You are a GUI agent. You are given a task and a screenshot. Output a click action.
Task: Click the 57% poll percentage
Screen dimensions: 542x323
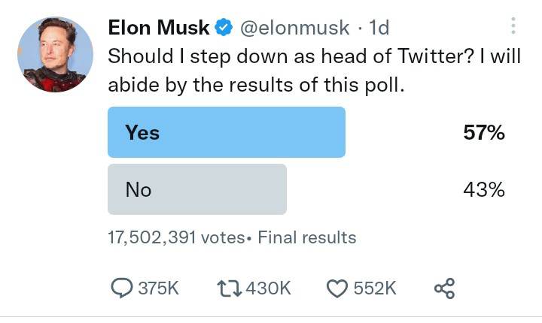click(483, 133)
